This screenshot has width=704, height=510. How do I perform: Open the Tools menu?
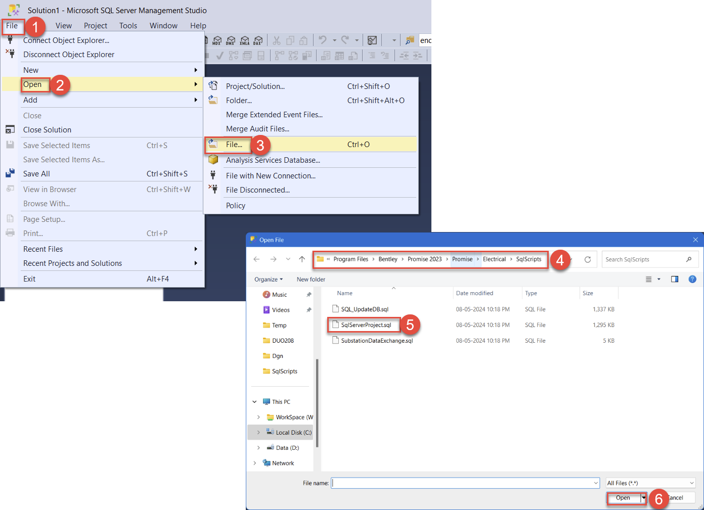pos(128,26)
